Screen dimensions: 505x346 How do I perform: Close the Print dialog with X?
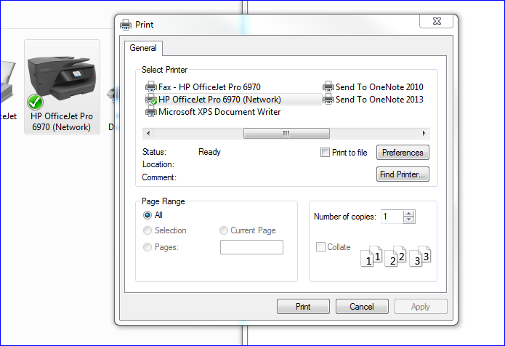437,21
